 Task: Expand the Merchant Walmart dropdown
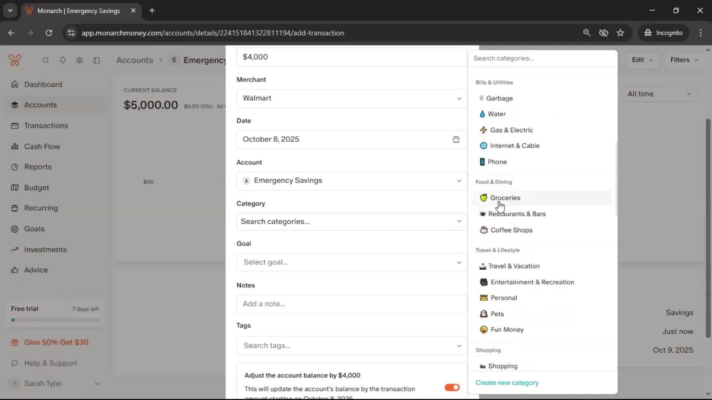tap(351, 99)
